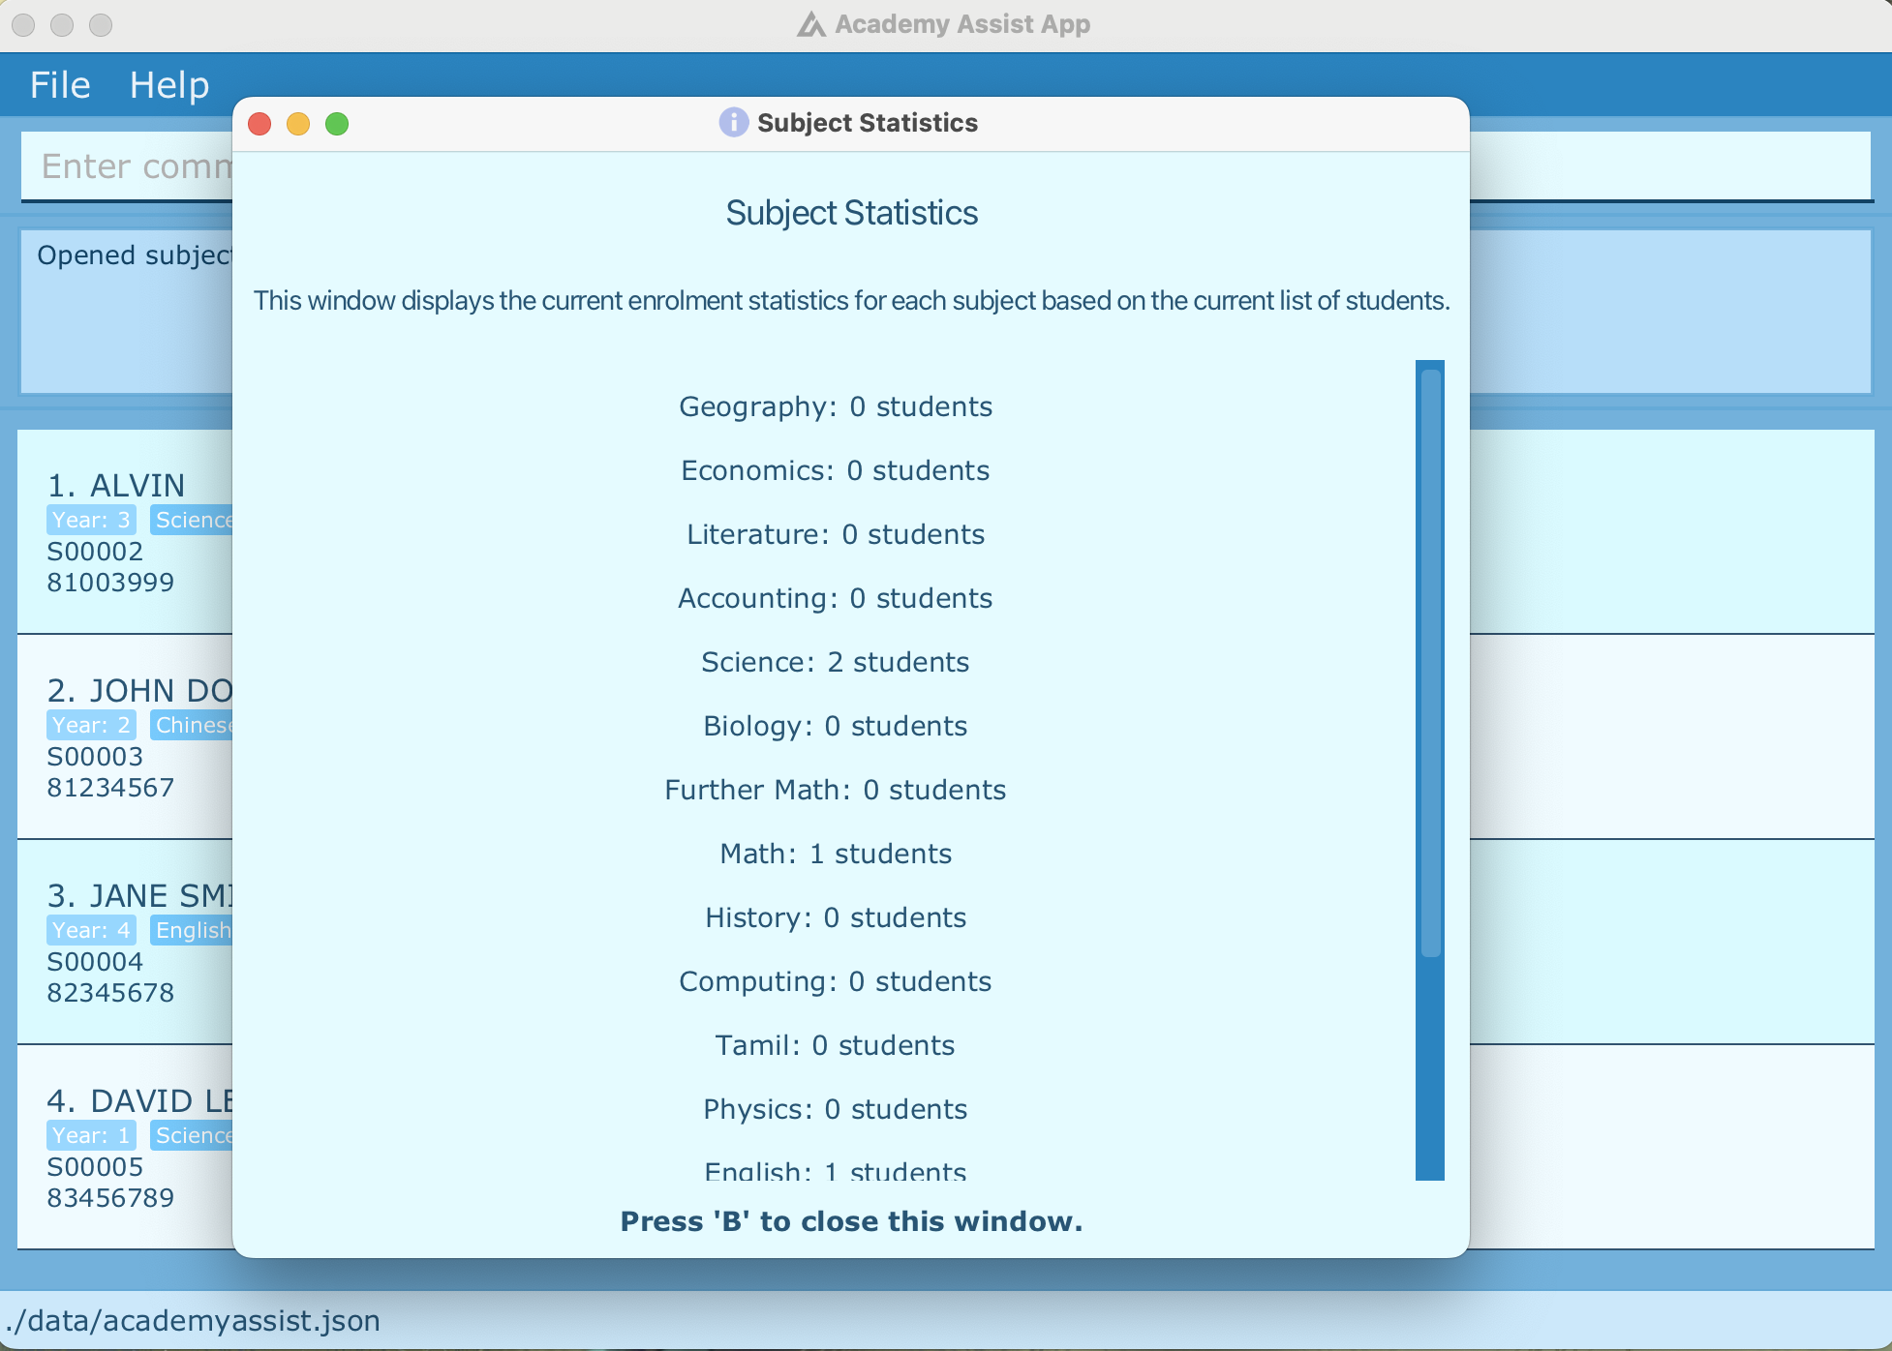Click ALVIN's Science subject tag
The width and height of the screenshot is (1892, 1351).
pos(192,520)
